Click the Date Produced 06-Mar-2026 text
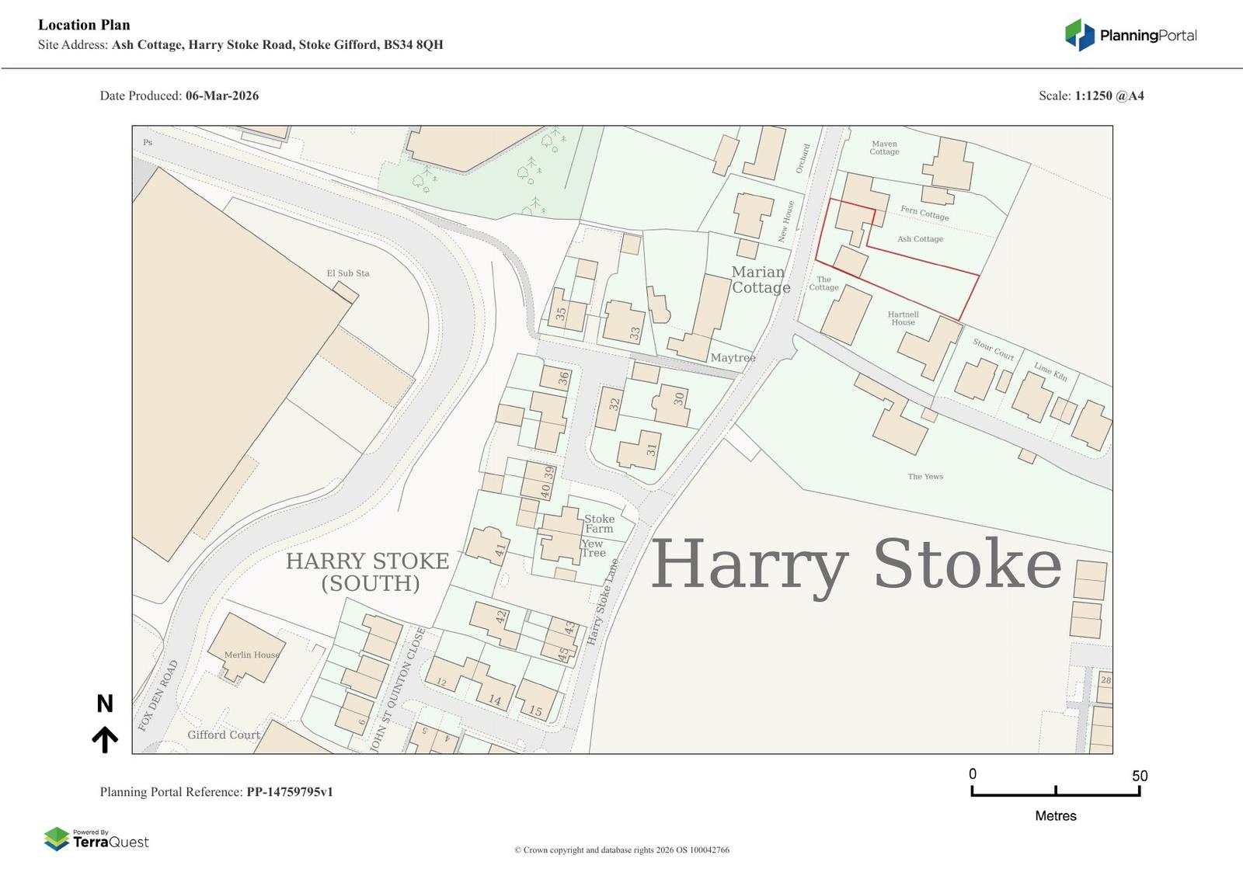This screenshot has width=1243, height=879. point(179,96)
